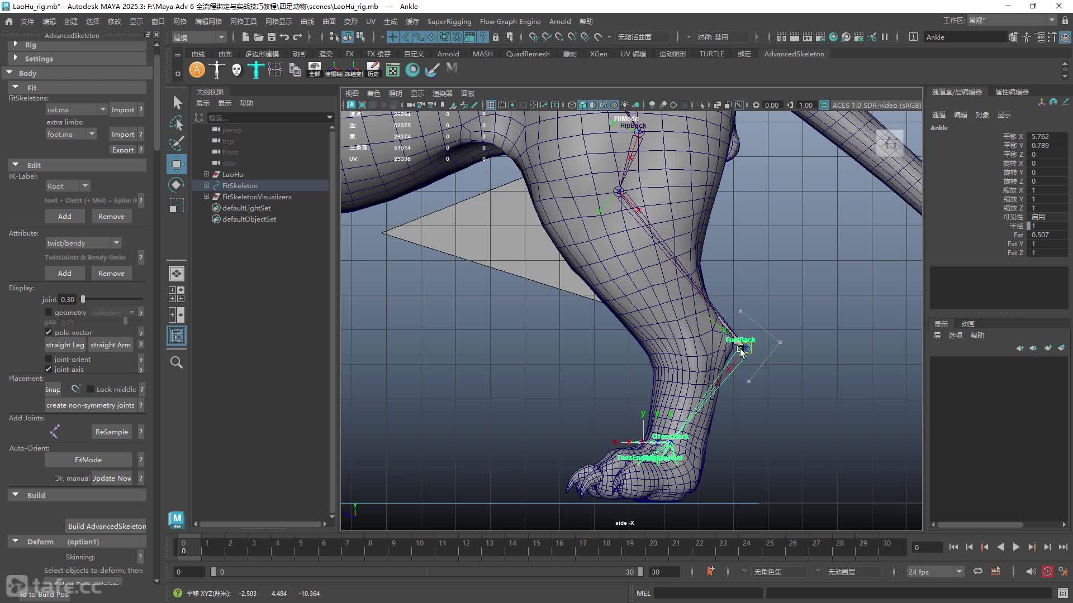Open the Arnold menu
This screenshot has width=1073, height=603.
point(560,21)
